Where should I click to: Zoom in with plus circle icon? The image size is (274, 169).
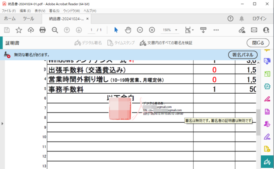152,30
